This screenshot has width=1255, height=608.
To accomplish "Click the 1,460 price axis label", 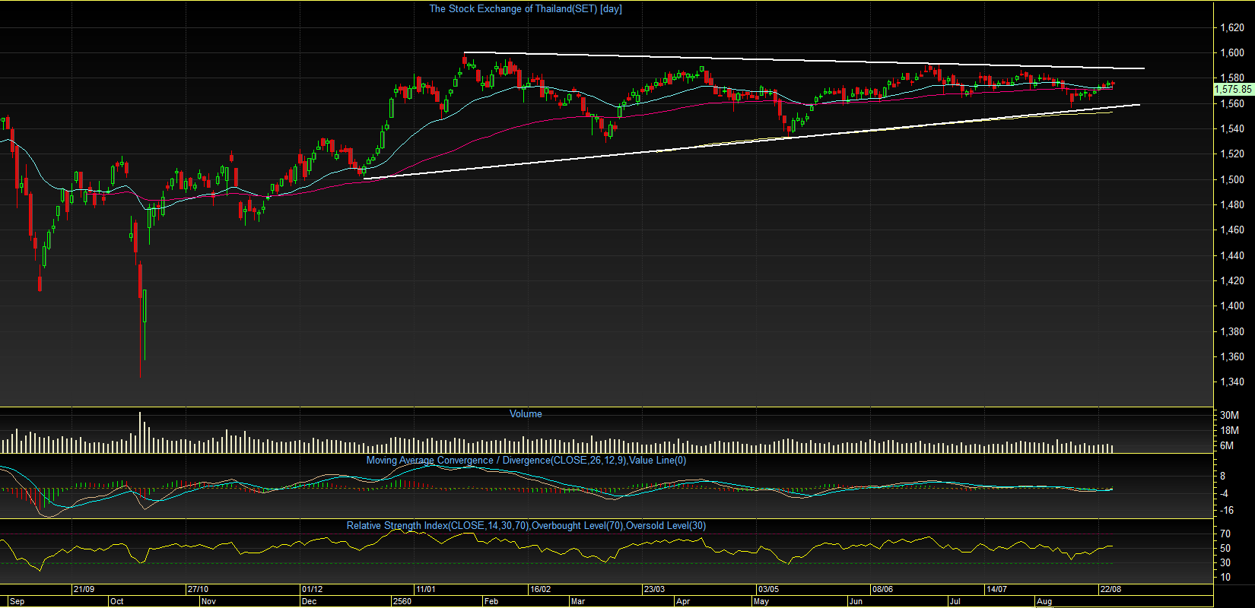I will pyautogui.click(x=1232, y=230).
